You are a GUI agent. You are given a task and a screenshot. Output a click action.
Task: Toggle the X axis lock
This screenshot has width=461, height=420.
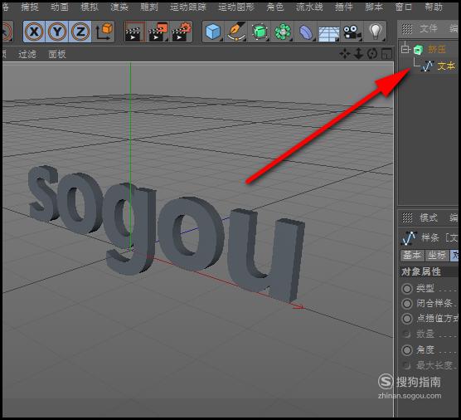[x=34, y=32]
